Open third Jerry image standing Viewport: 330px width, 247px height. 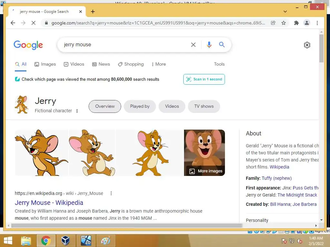click(150, 153)
